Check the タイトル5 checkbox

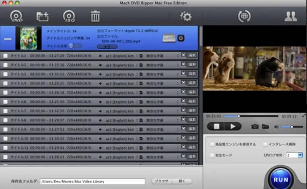tap(5, 93)
